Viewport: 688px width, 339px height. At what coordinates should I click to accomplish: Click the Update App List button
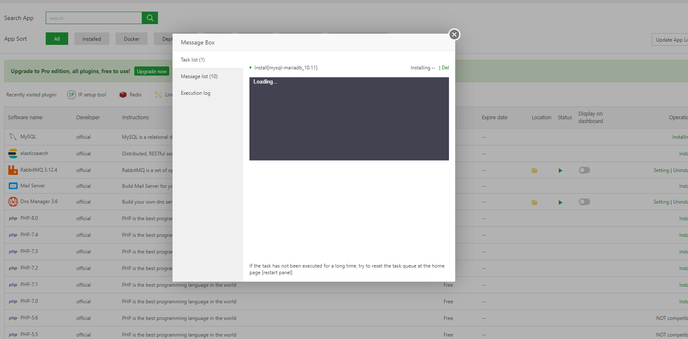670,39
